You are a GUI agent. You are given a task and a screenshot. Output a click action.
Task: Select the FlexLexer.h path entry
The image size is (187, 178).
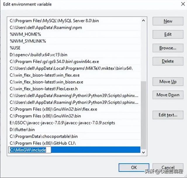75,89
